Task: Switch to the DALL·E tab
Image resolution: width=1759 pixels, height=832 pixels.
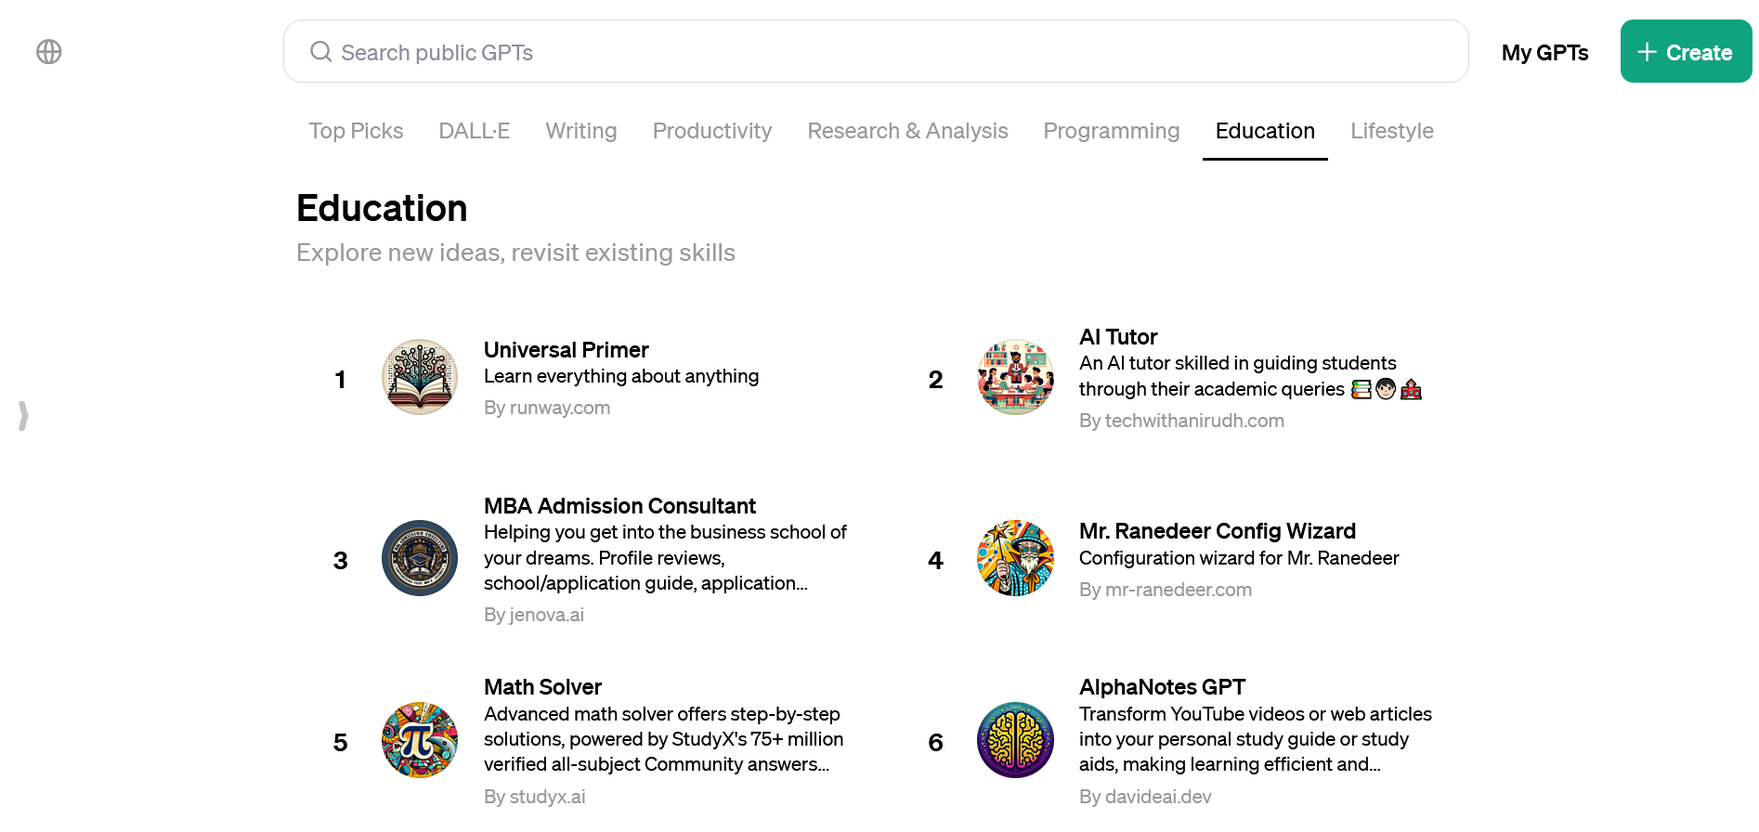Action: (474, 131)
